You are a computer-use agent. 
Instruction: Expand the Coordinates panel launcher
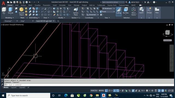(98, 18)
